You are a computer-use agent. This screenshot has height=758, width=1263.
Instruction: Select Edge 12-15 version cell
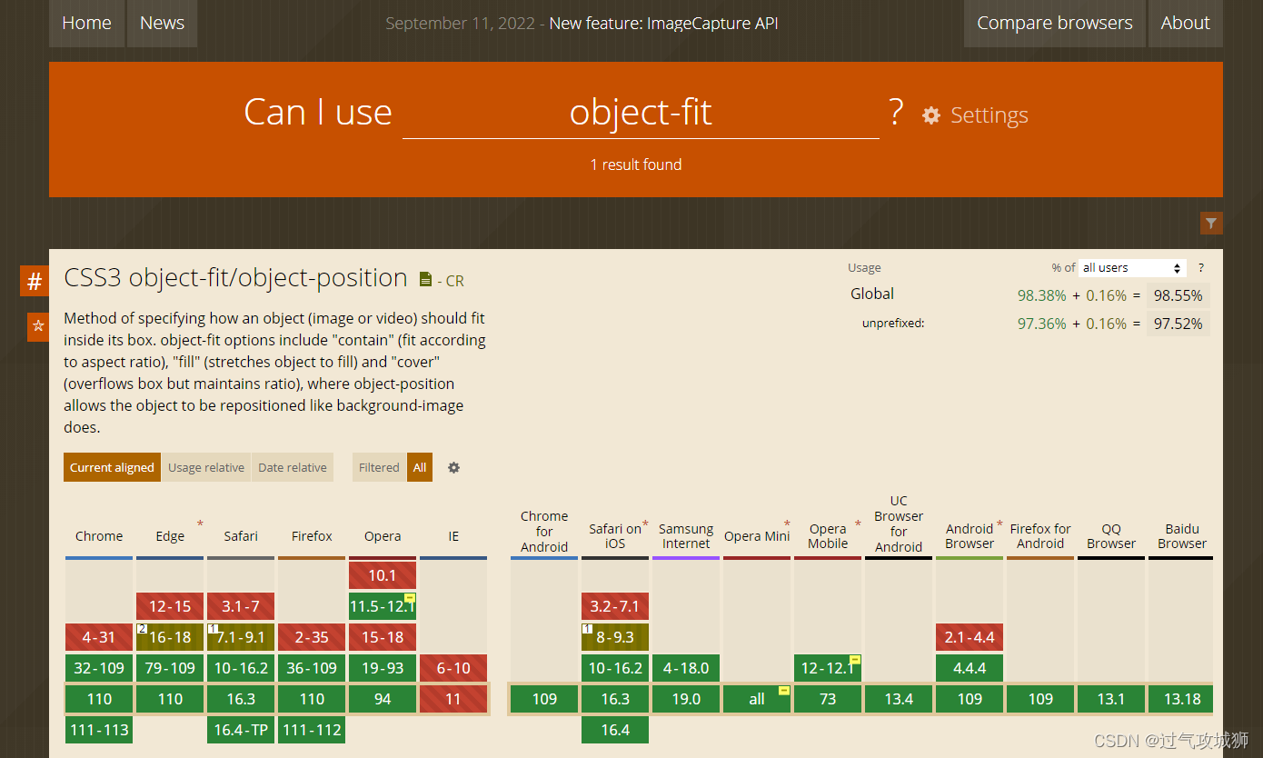coord(170,606)
